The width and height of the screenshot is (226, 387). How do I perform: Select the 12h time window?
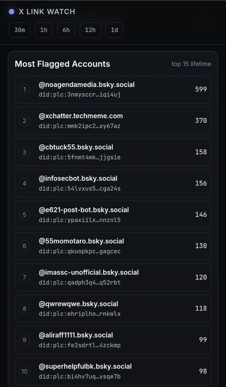90,30
